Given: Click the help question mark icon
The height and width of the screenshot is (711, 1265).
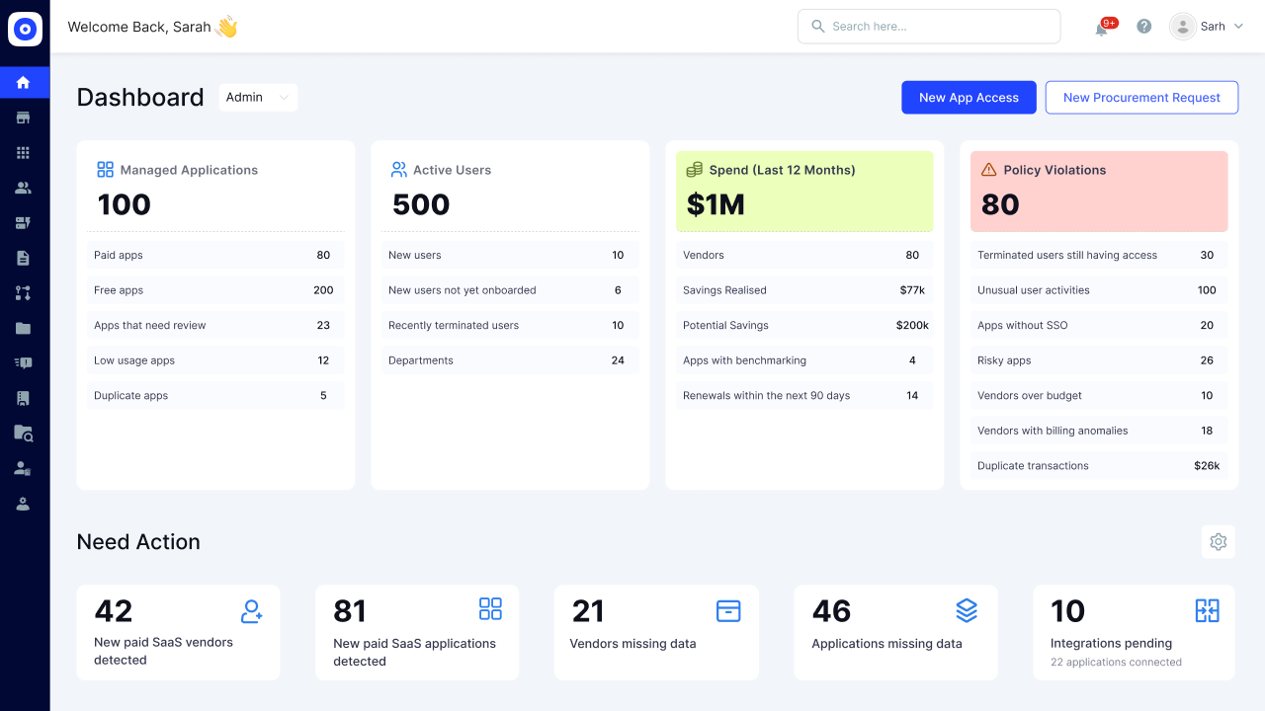Looking at the screenshot, I should pyautogui.click(x=1143, y=26).
